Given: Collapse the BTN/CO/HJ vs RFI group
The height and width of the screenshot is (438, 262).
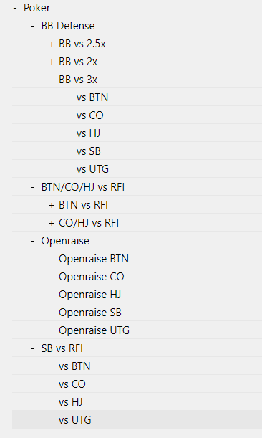Looking at the screenshot, I should tap(33, 187).
